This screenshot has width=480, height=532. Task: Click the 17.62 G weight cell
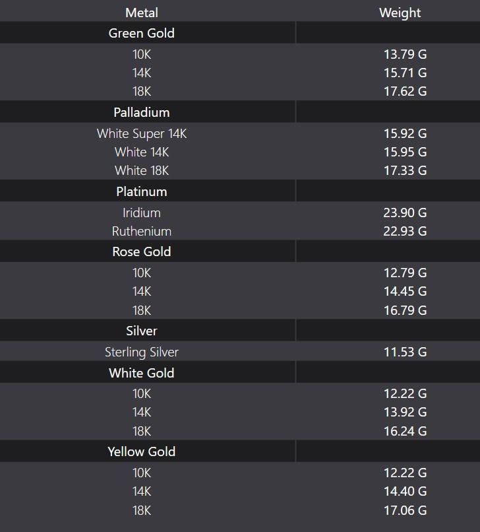click(405, 91)
